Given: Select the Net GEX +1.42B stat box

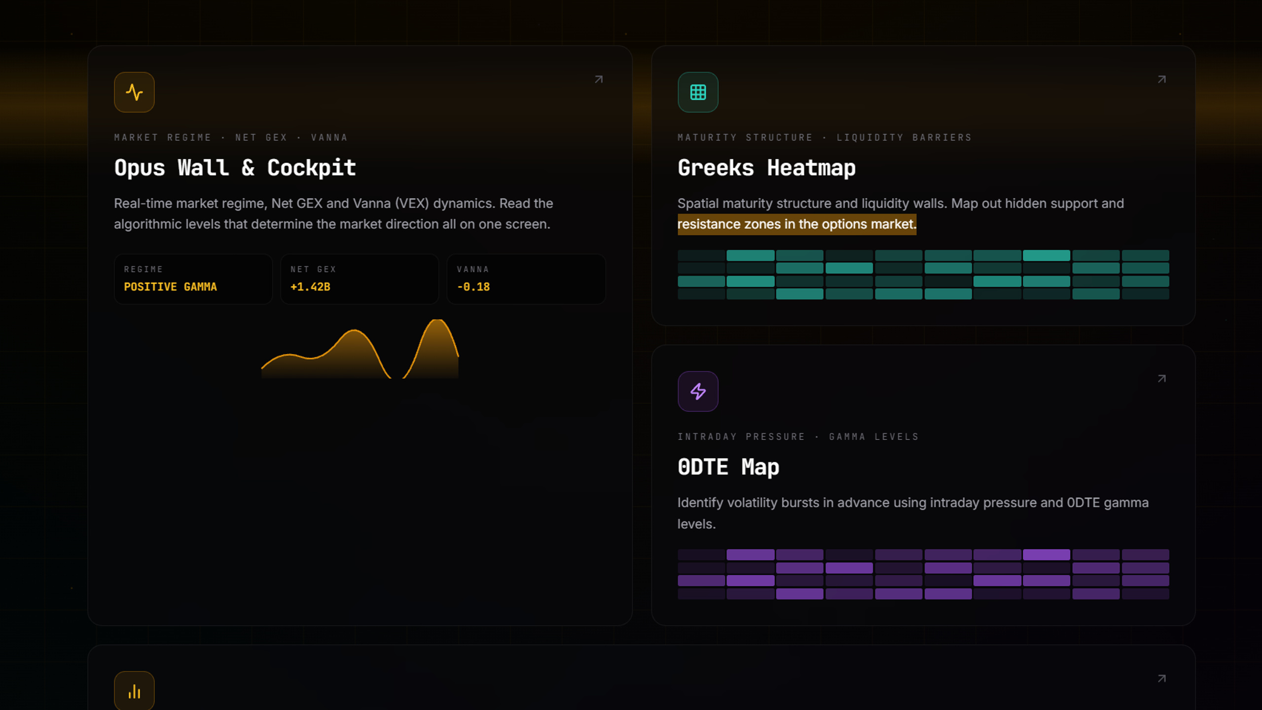Looking at the screenshot, I should 360,279.
